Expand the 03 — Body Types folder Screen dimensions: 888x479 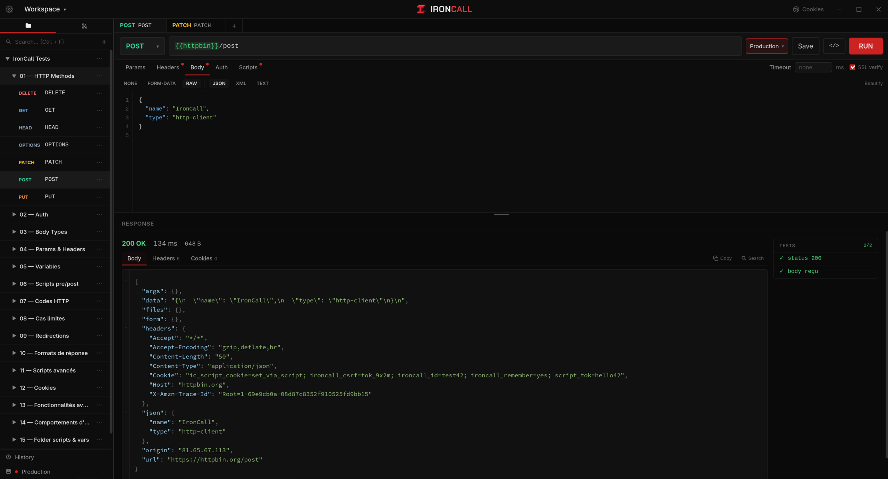pyautogui.click(x=14, y=232)
